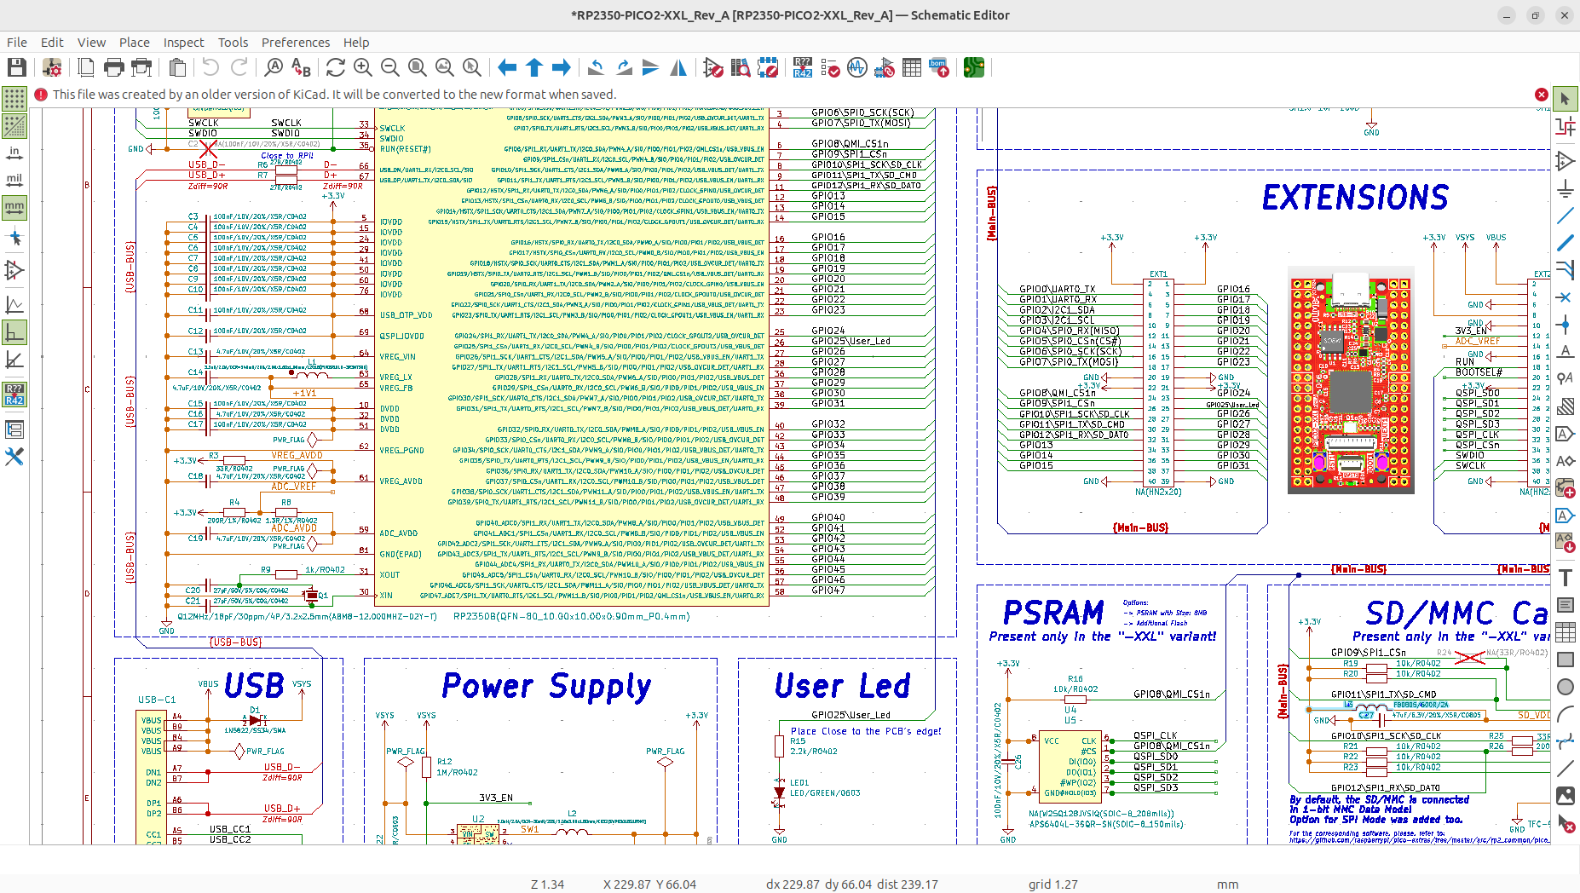Open the Schematic Setup dialog icon
This screenshot has width=1580, height=893.
pyautogui.click(x=52, y=67)
